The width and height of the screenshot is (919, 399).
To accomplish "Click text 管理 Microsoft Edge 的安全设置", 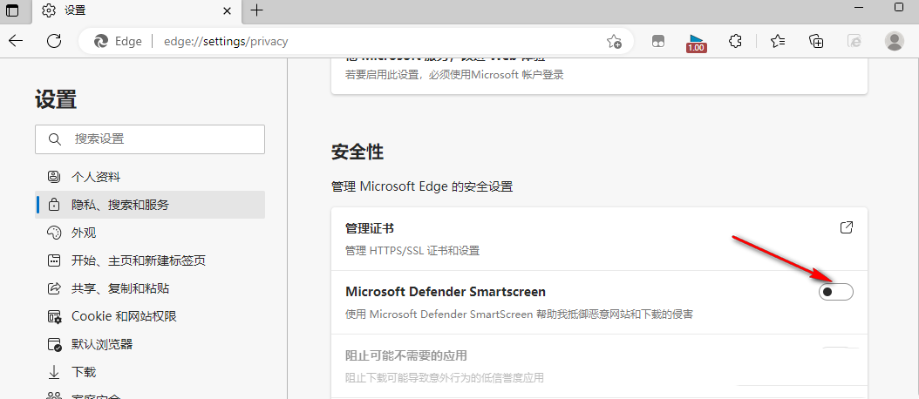I will pyautogui.click(x=422, y=187).
